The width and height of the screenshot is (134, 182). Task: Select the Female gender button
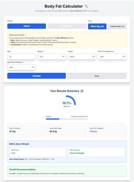(67, 26)
